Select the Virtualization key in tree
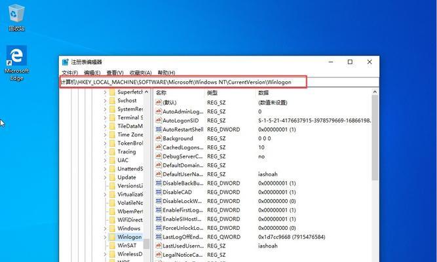 pyautogui.click(x=130, y=195)
